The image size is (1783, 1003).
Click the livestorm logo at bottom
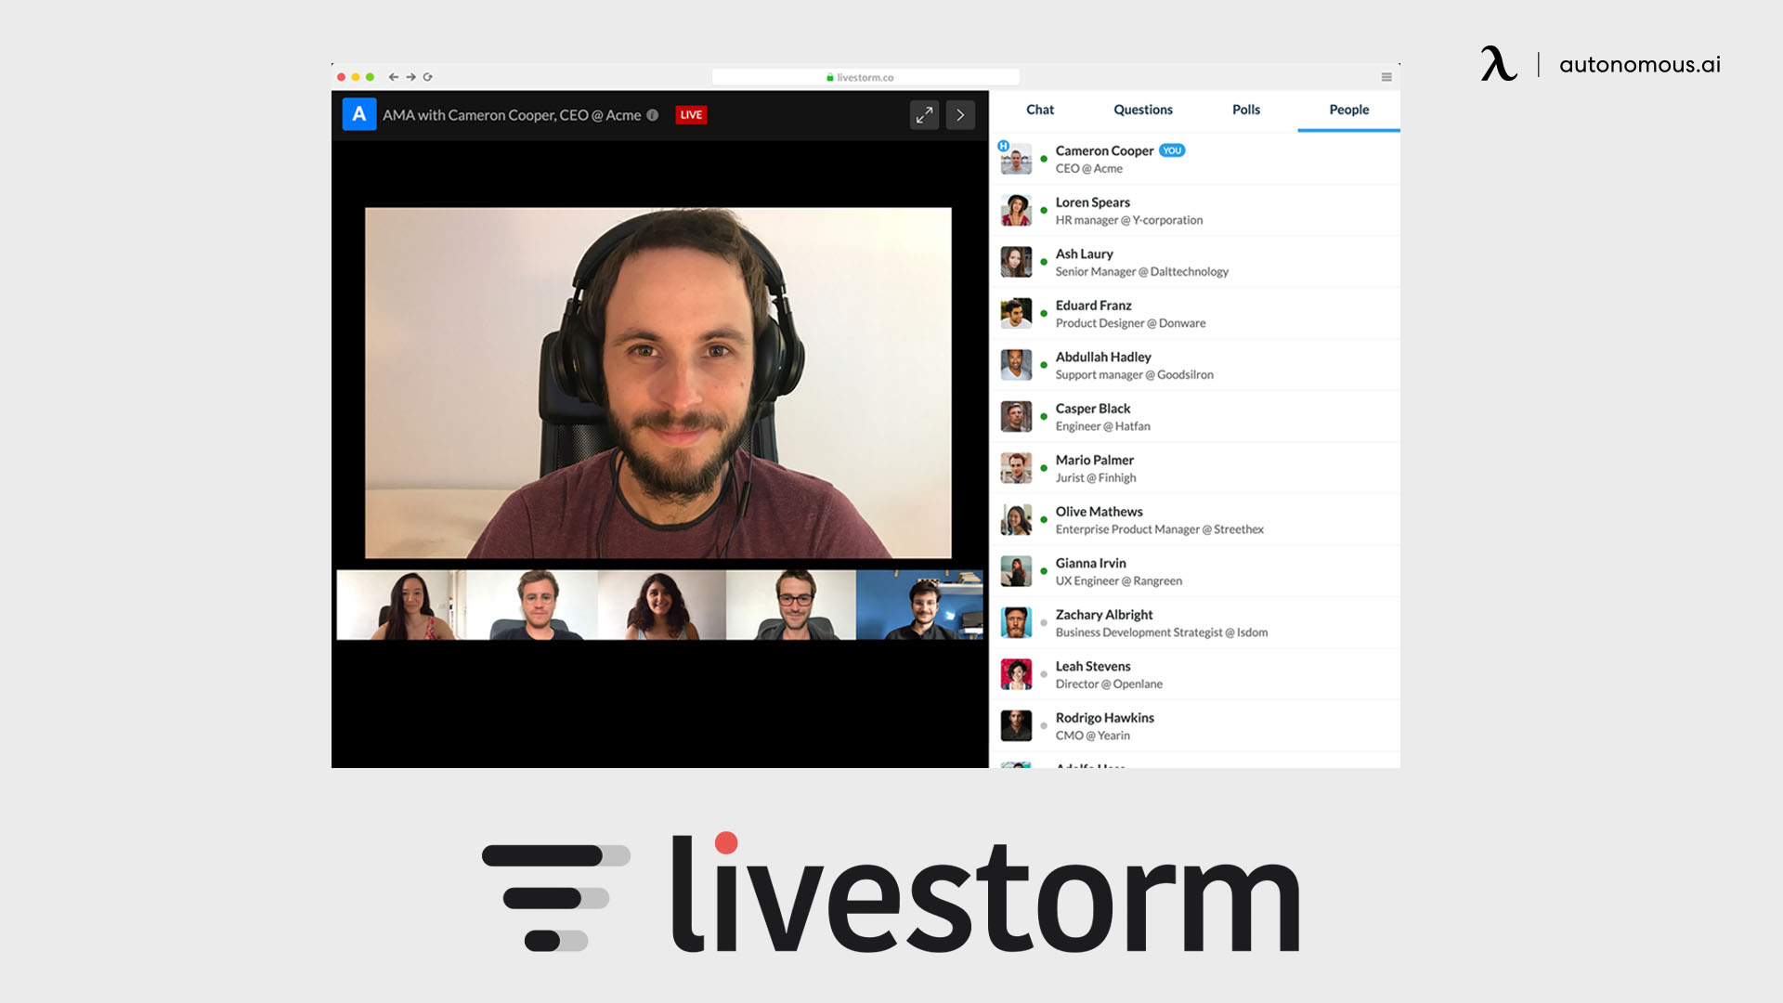click(891, 892)
